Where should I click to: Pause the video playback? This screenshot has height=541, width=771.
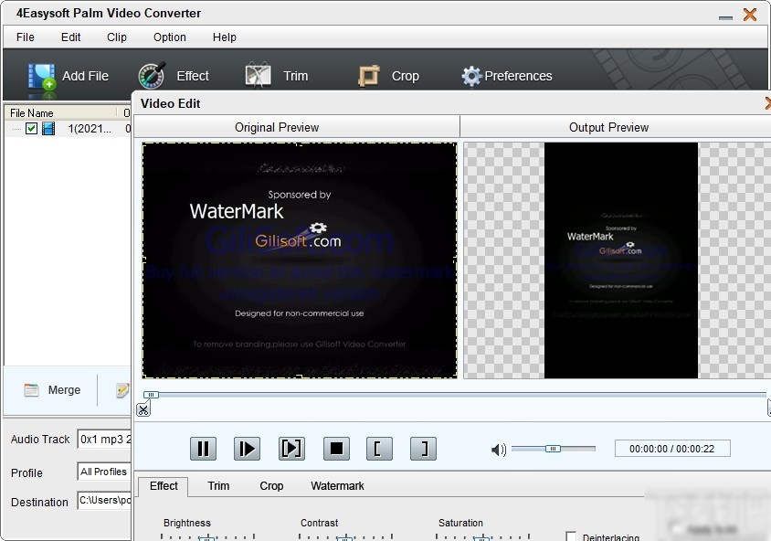coord(203,449)
